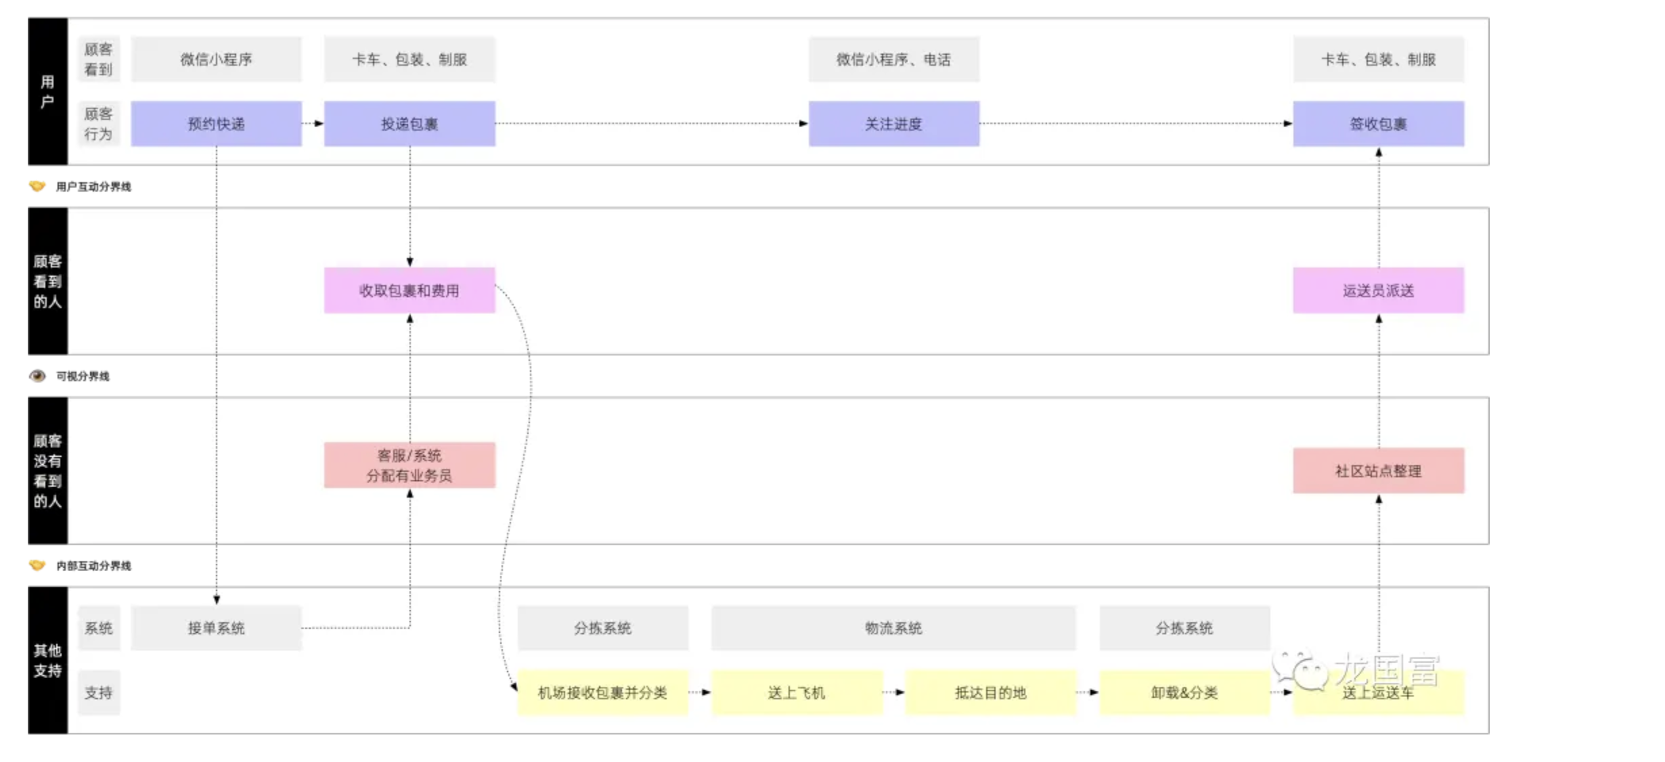
Task: Click the 卸载&分类 box
Action: tap(1184, 692)
